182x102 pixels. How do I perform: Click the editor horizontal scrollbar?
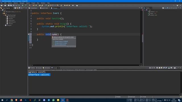point(86,65)
